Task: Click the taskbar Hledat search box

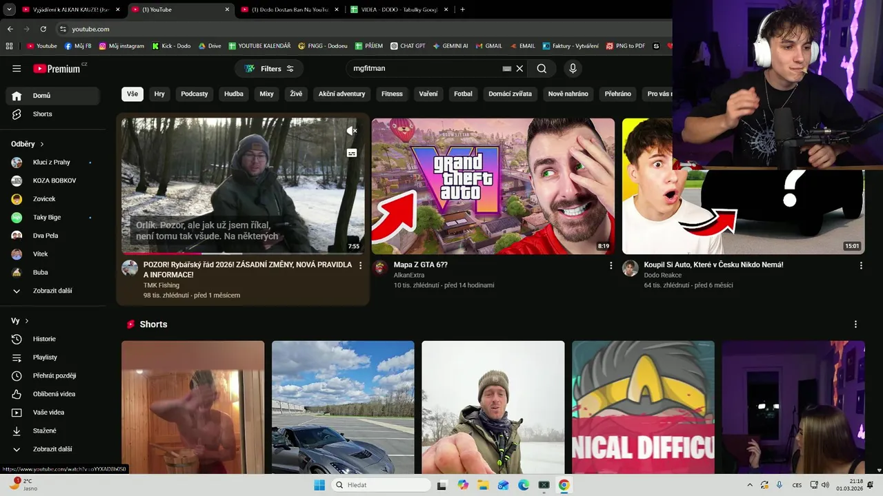Action: click(x=381, y=485)
